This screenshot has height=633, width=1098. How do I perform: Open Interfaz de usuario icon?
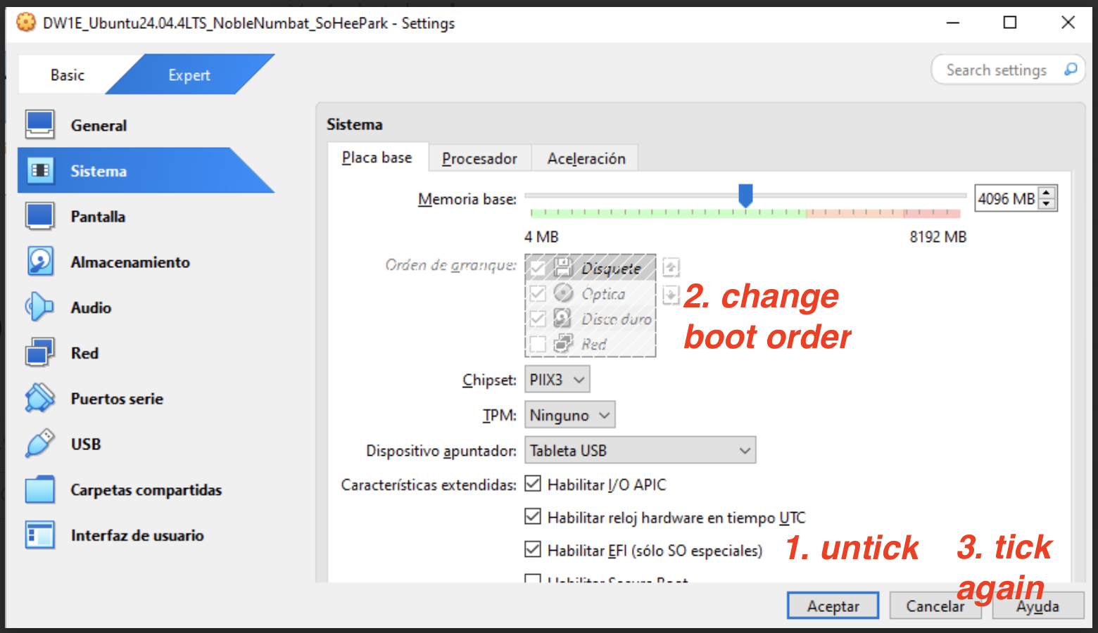(x=40, y=535)
